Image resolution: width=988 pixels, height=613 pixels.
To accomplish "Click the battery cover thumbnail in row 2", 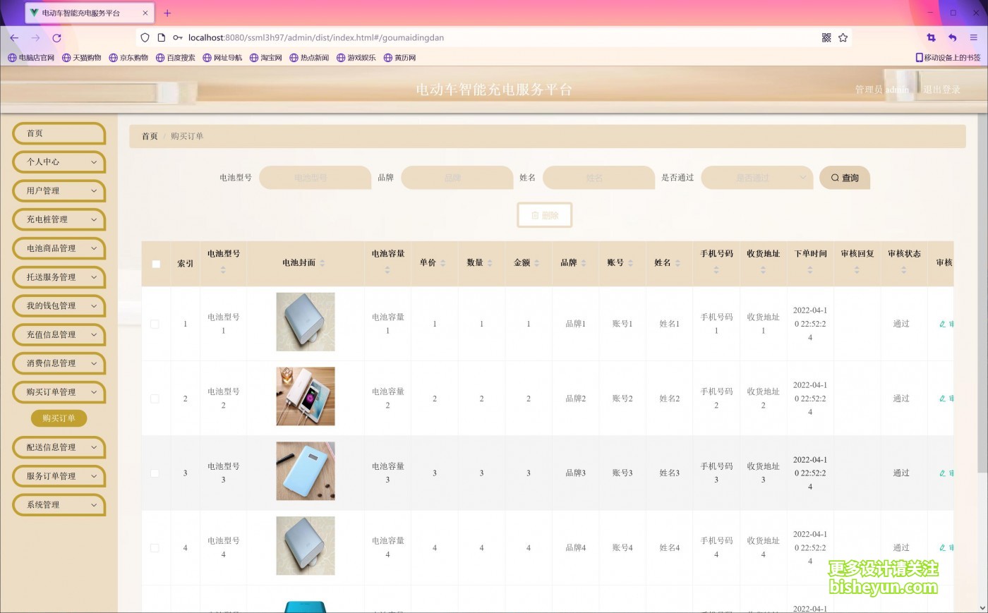I will click(306, 396).
